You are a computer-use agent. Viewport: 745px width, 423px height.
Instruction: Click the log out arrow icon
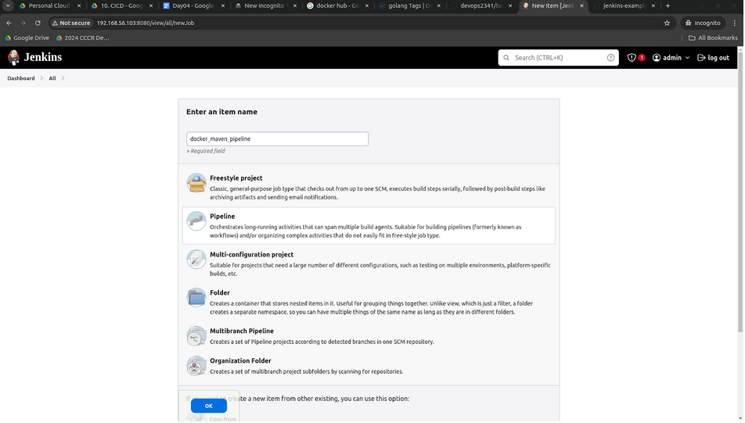[701, 57]
